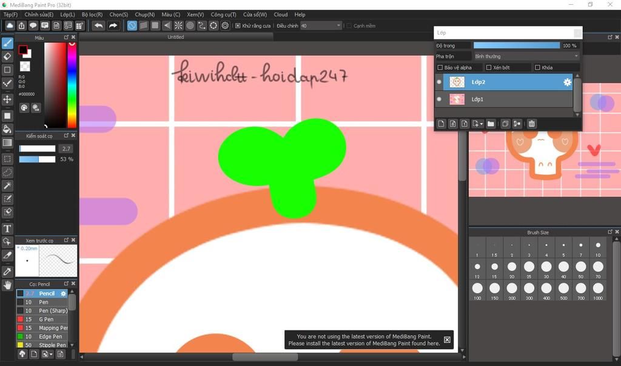Open the cloud icon in top toolbar
The width and height of the screenshot is (621, 366).
pos(10,25)
